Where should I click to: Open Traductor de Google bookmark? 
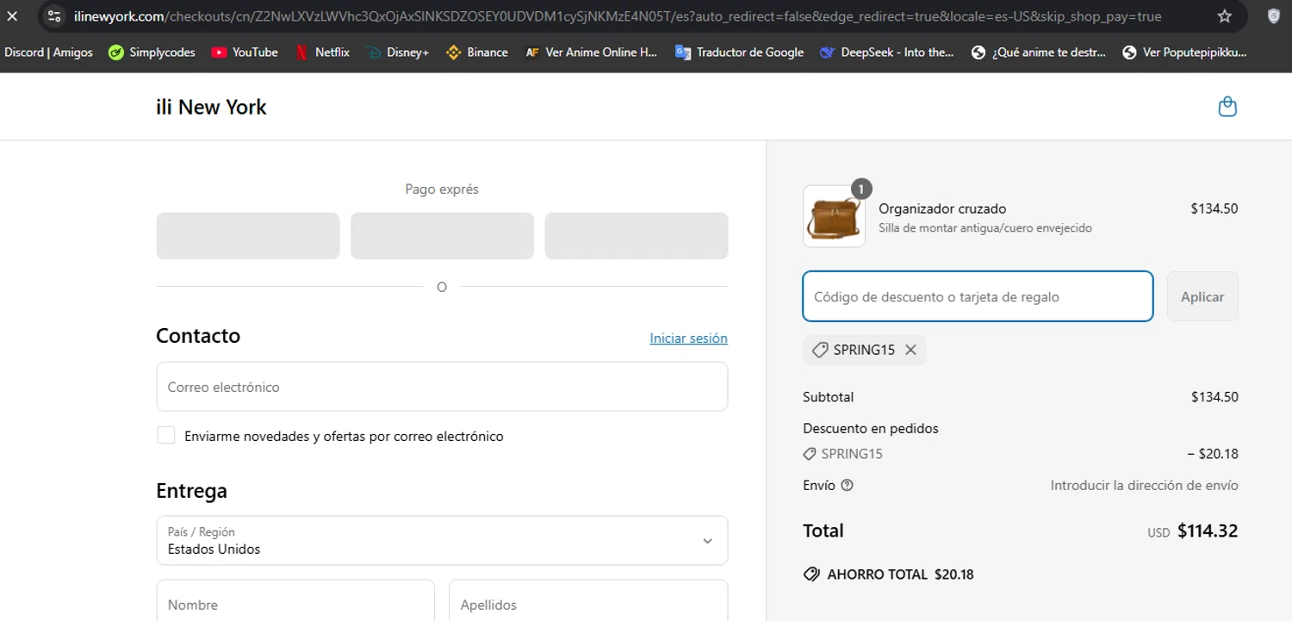click(x=739, y=53)
